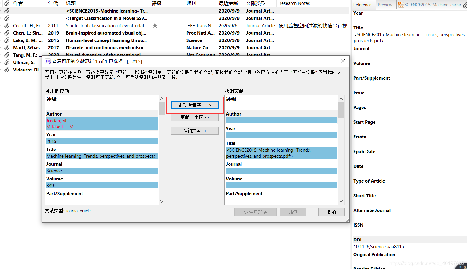The height and width of the screenshot is (269, 467).
Task: Switch to the Preview tab
Action: point(385,5)
